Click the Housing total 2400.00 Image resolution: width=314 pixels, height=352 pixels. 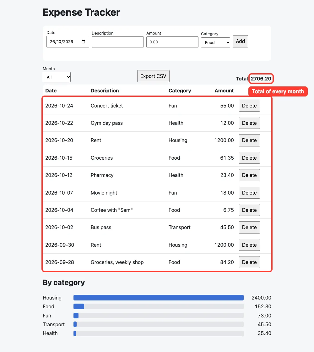tap(261, 298)
